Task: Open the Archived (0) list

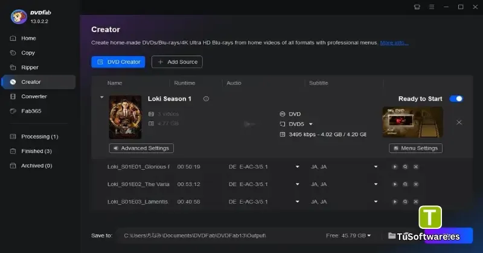Action: 36,166
